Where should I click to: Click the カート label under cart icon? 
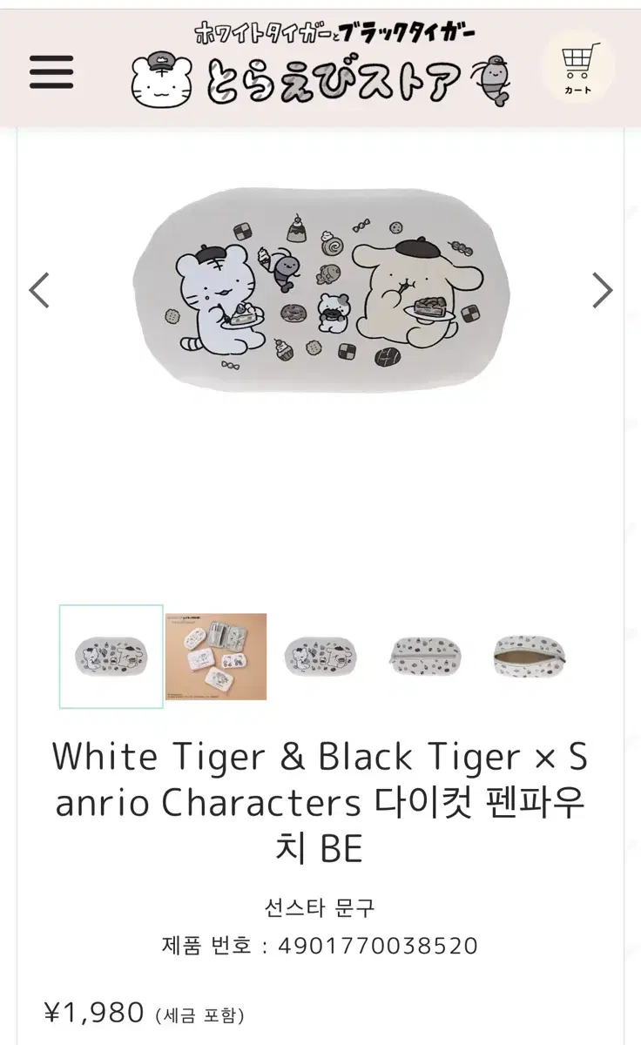[x=577, y=90]
